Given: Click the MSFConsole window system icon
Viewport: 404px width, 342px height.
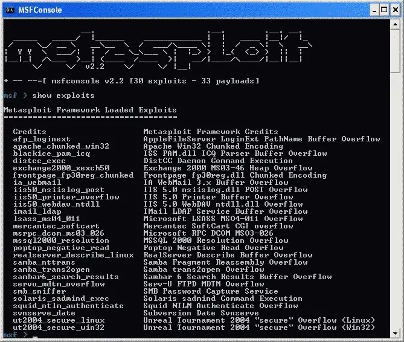Looking at the screenshot, I should pos(10,10).
